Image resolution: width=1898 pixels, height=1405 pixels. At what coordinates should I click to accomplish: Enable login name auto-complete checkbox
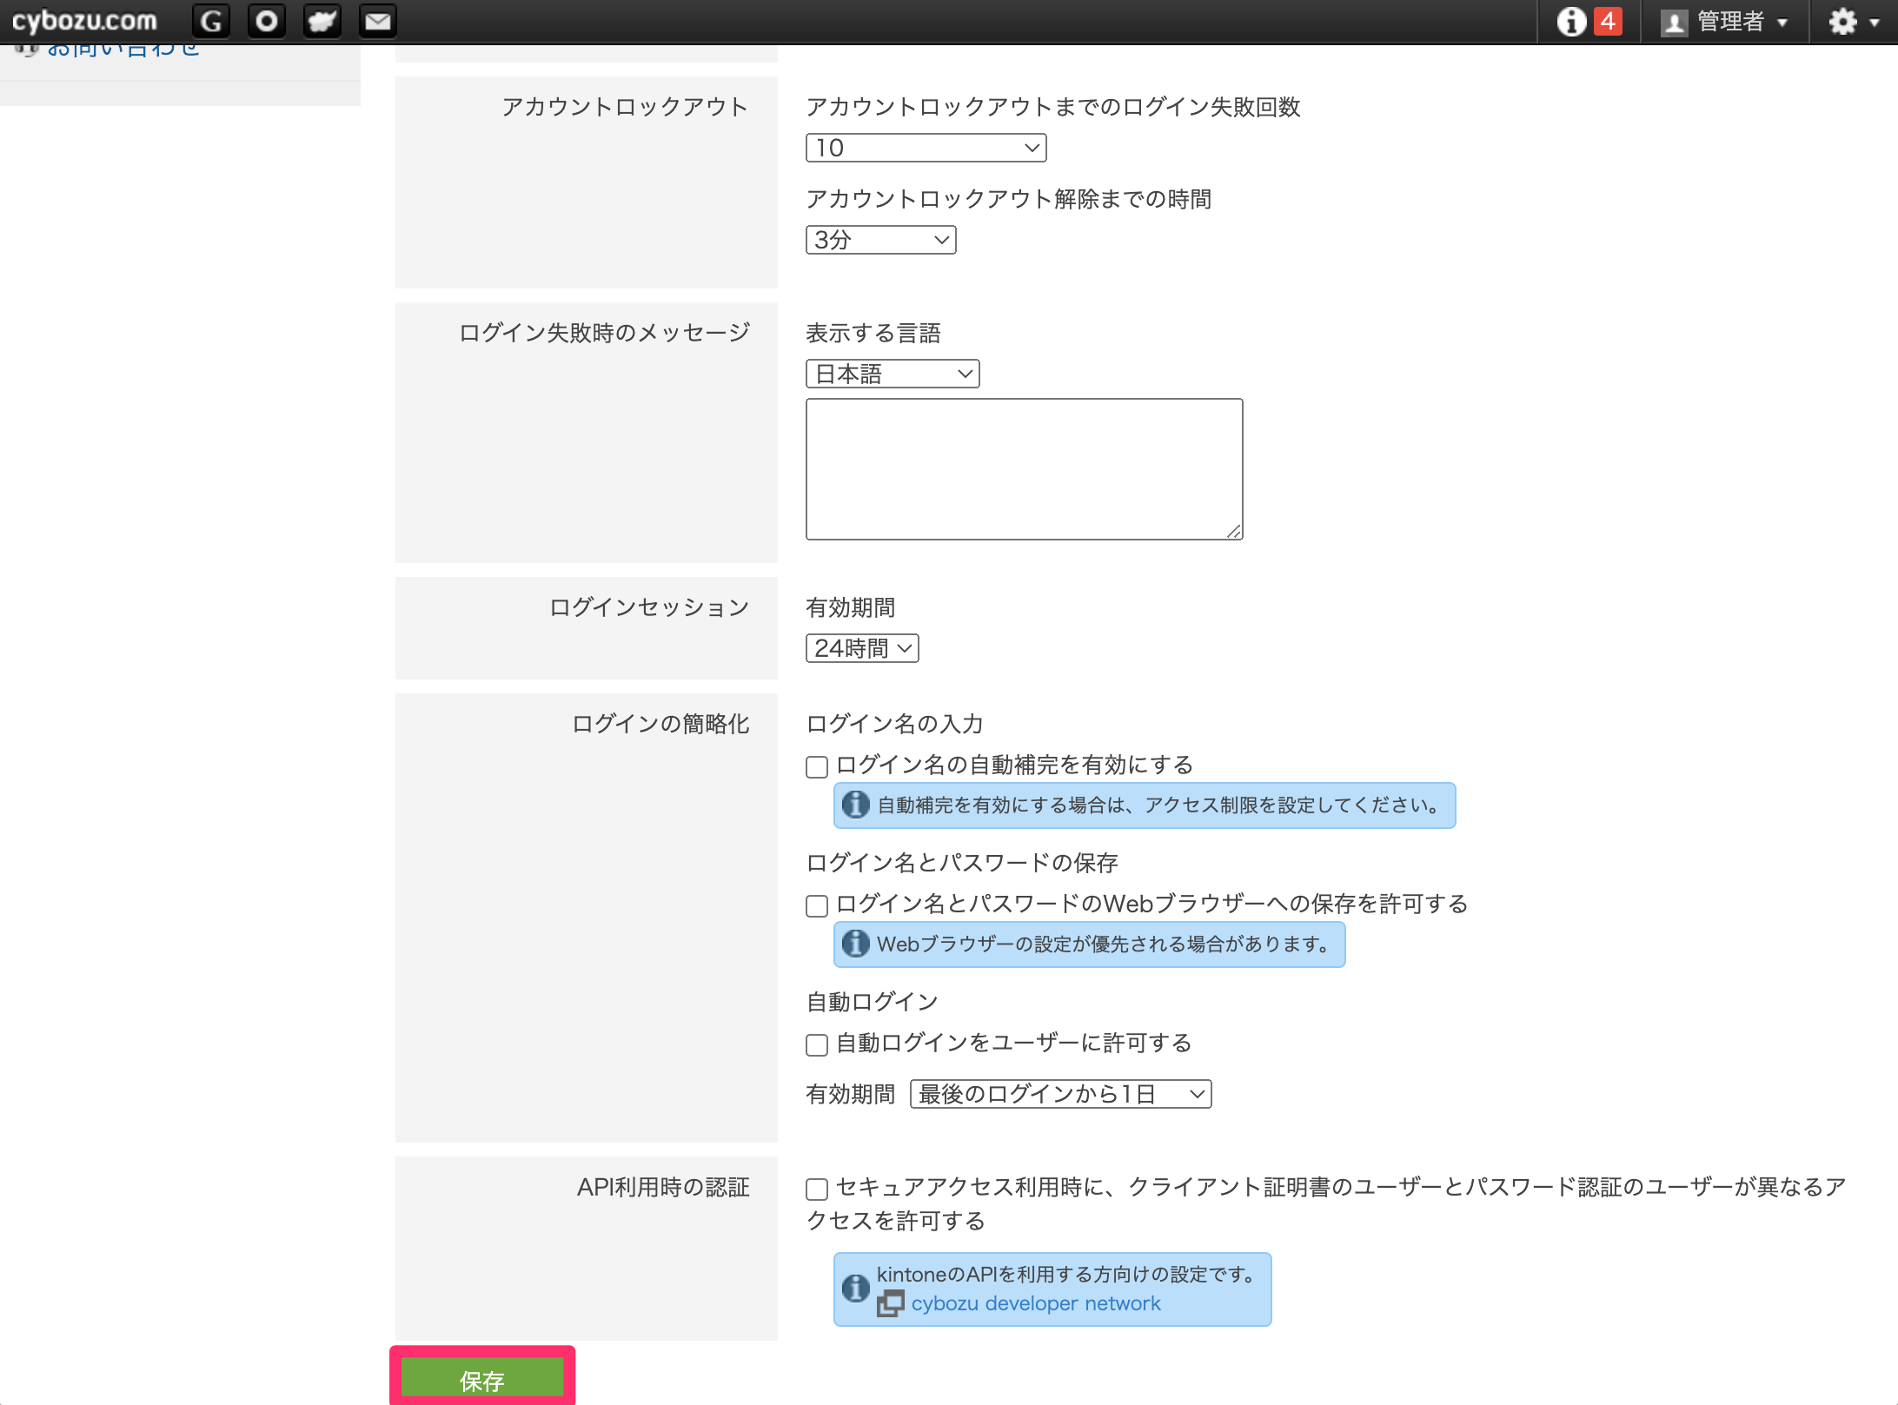click(817, 767)
